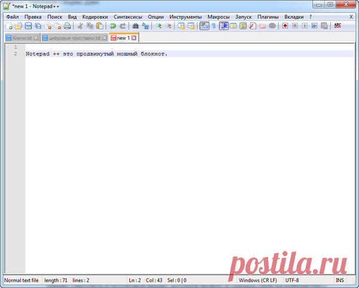Click the Close All documents toolbar icon
The height and width of the screenshot is (288, 359).
coord(57,26)
